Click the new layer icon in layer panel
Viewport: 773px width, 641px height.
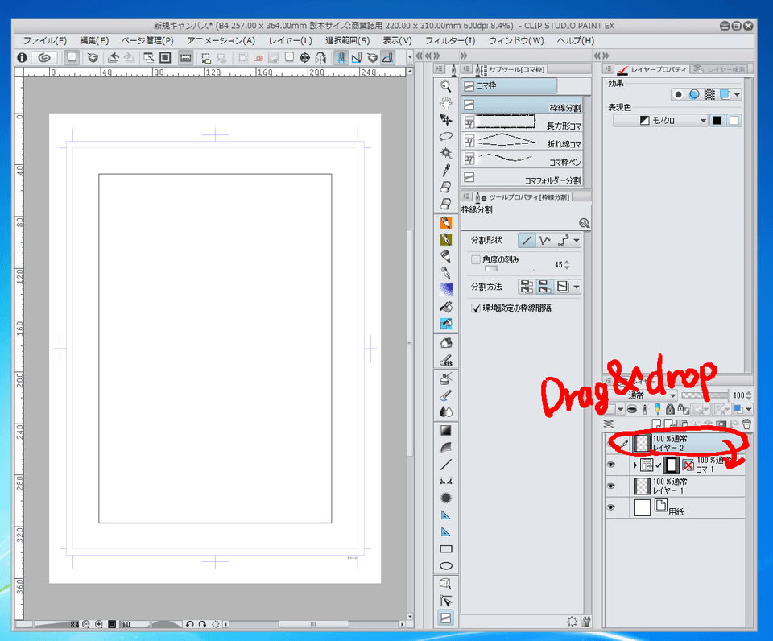pos(657,423)
